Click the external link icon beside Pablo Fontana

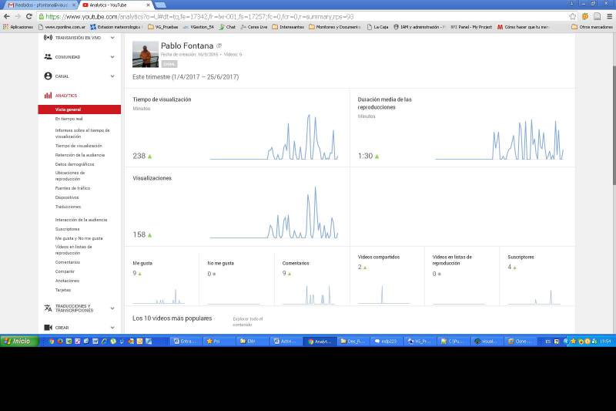[x=219, y=45]
